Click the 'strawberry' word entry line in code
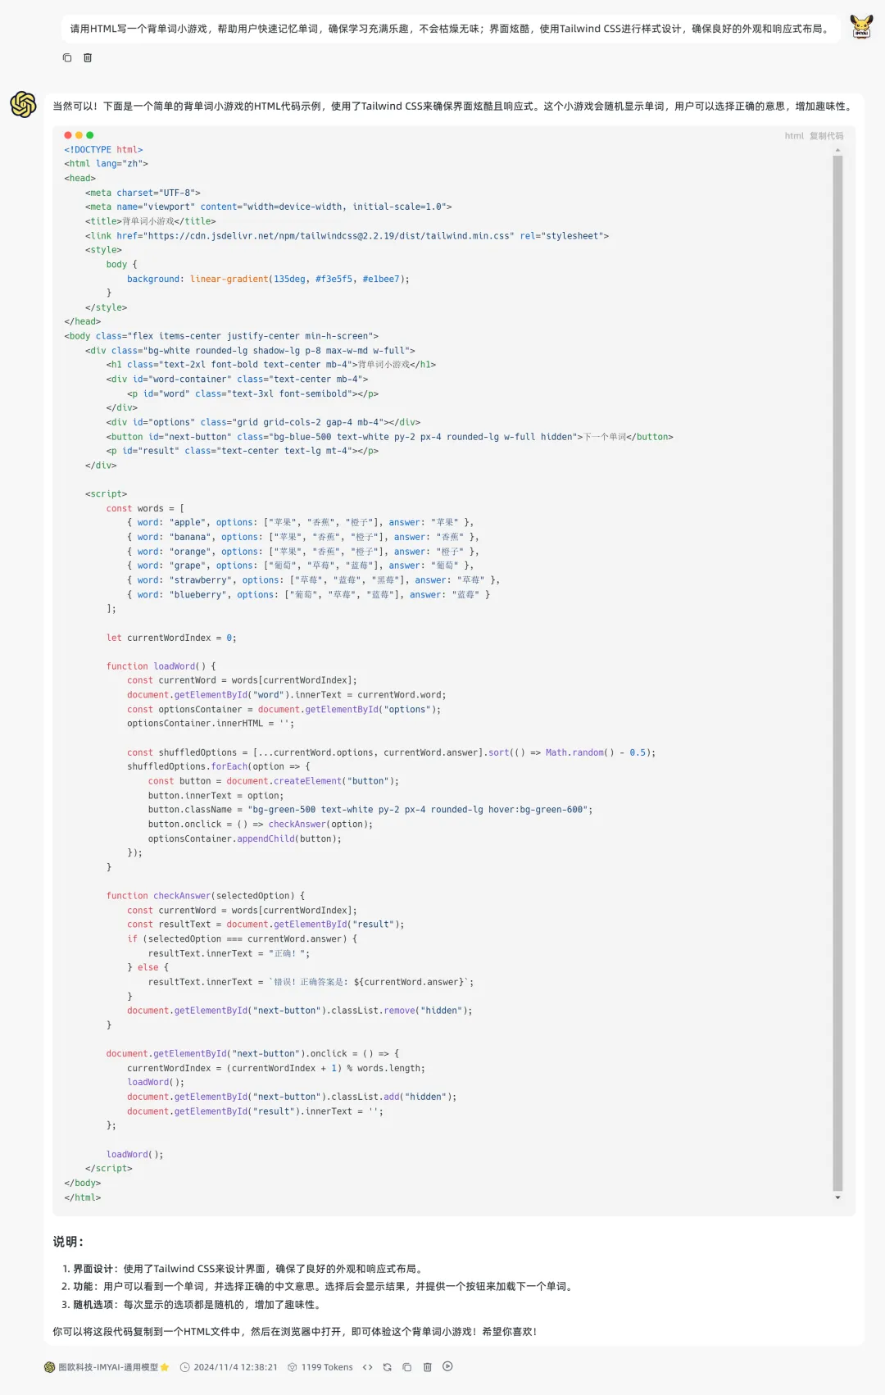The height and width of the screenshot is (1395, 885). tap(313, 580)
